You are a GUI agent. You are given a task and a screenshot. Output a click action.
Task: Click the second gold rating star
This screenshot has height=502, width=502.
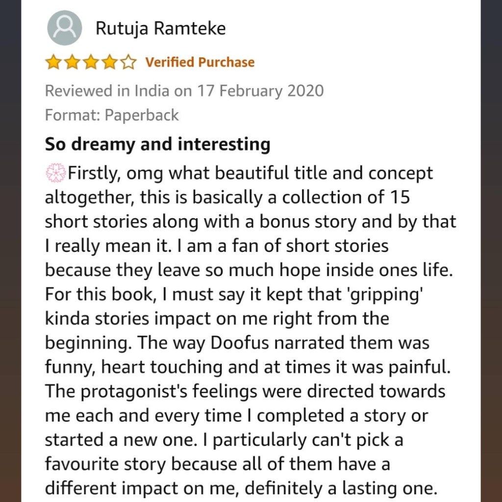pyautogui.click(x=71, y=63)
